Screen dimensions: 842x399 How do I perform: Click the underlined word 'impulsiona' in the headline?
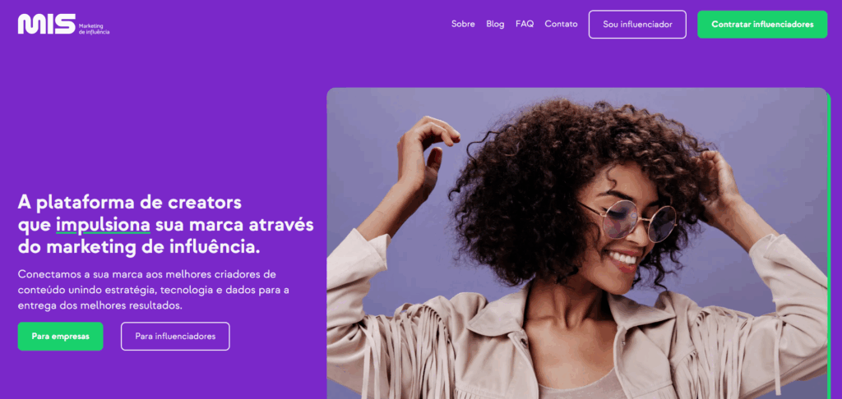point(103,225)
